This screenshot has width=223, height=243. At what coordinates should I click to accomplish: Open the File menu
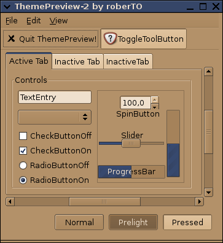coord(12,21)
